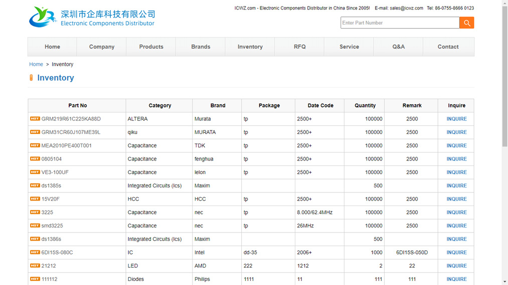This screenshot has width=508, height=285.
Task: Open the Products navigation tab
Action: [151, 46]
